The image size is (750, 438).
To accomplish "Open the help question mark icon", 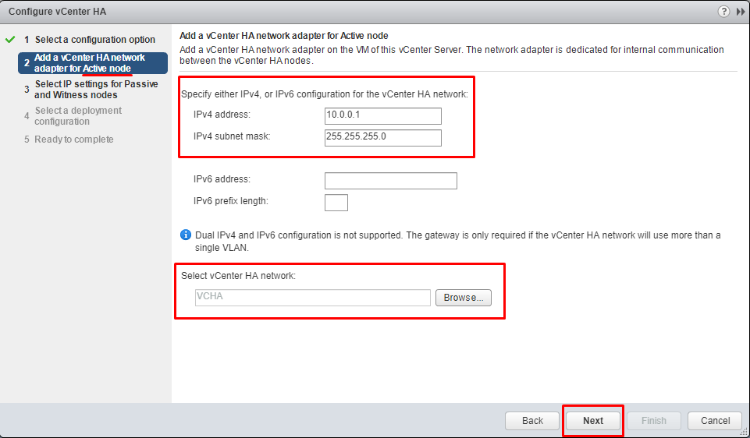I will tap(723, 12).
